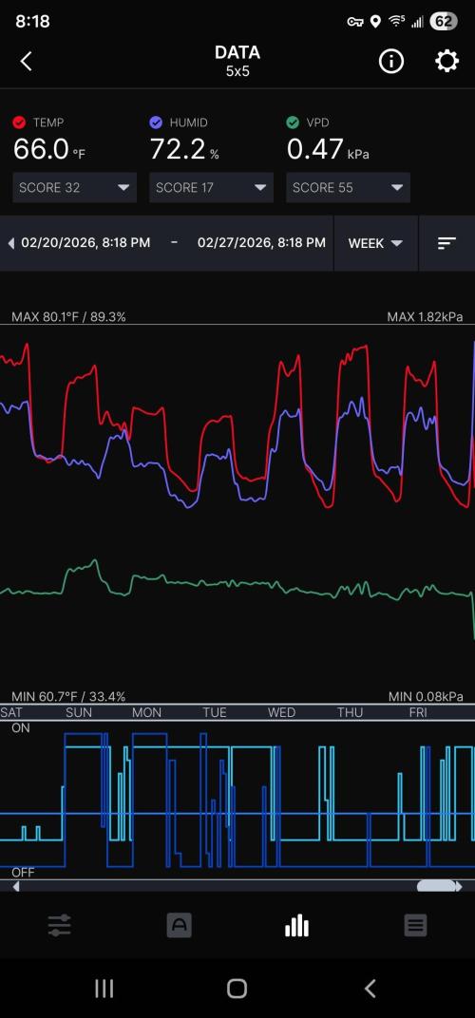475x1018 pixels.
Task: Open the settings gear icon
Action: pyautogui.click(x=446, y=62)
